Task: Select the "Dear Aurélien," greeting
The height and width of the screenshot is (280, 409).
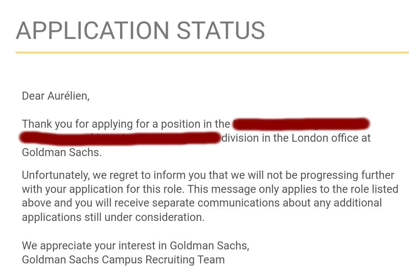Action: 56,96
